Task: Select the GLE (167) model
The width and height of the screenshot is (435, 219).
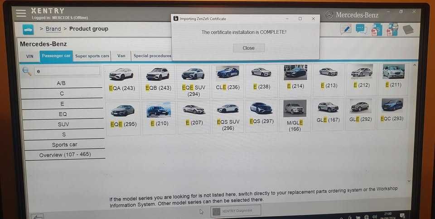Action: pyautogui.click(x=328, y=114)
